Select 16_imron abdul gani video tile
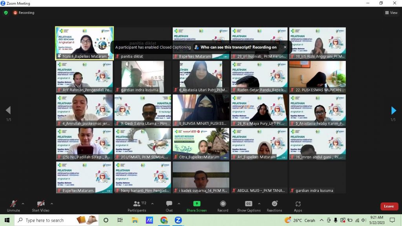 click(x=317, y=144)
